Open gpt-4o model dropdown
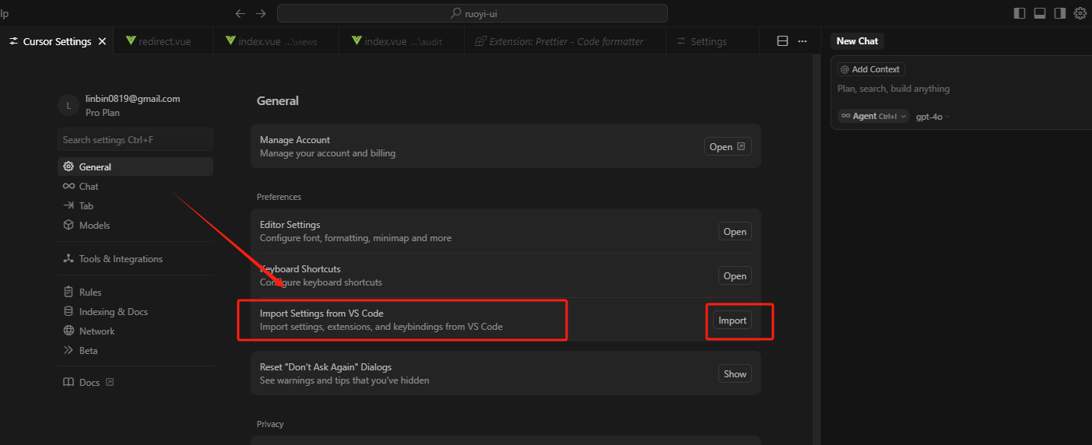1092x445 pixels. 933,116
